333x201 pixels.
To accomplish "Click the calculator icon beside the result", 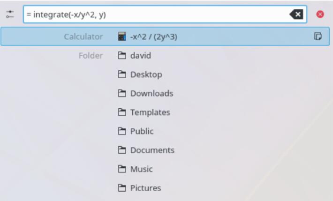I will (122, 37).
